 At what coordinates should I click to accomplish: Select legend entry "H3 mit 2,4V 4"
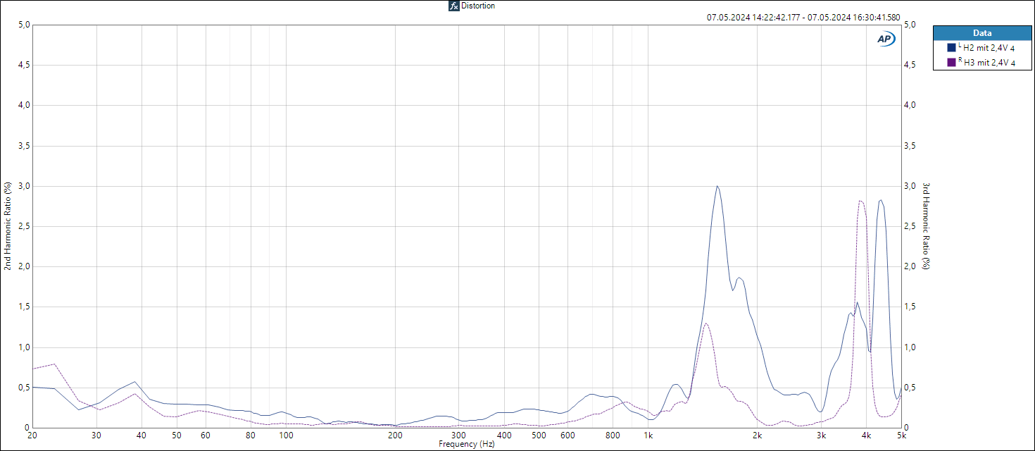(x=989, y=63)
